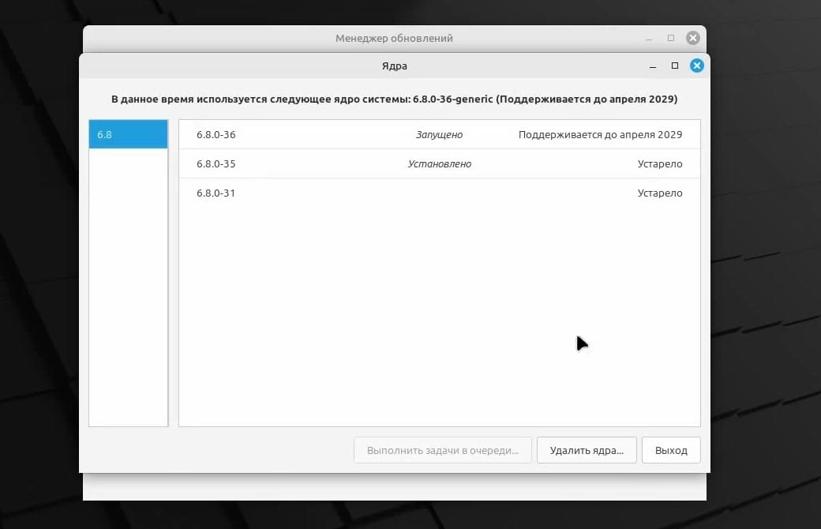Maximize the Менеджер обновлений window
821x529 pixels.
click(671, 38)
